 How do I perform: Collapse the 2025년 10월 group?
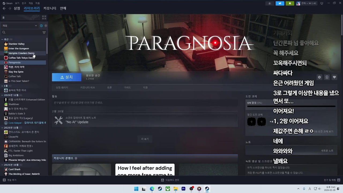point(2,165)
